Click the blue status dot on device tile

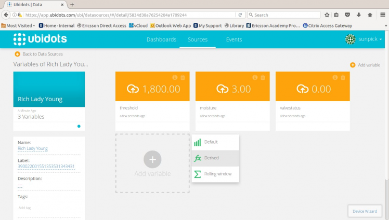click(79, 126)
